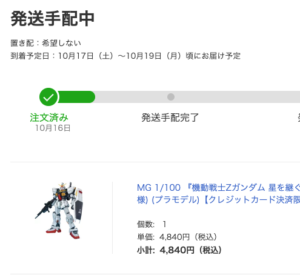Select the 発送手配完了 step label
This screenshot has width=300, height=275.
coord(170,118)
